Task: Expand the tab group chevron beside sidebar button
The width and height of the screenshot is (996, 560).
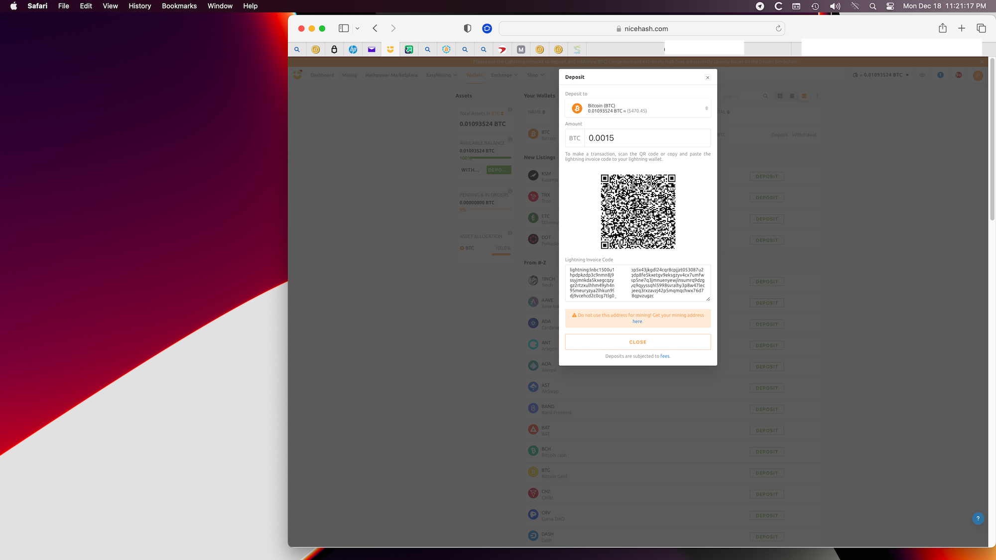Action: pos(357,28)
